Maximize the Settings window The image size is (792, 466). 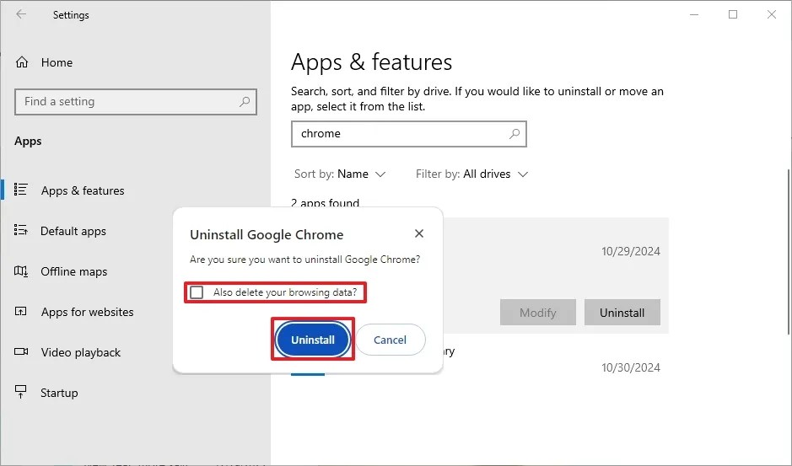click(733, 14)
